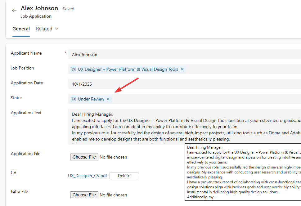This screenshot has height=206, width=301.
Task: Open the UX Designer job position link
Action: 128,69
